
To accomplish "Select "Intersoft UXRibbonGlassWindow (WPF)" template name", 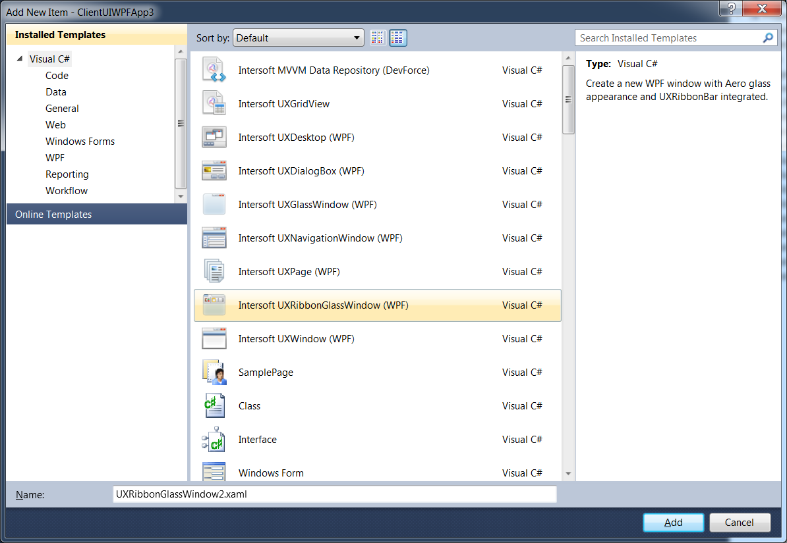I will coord(323,305).
